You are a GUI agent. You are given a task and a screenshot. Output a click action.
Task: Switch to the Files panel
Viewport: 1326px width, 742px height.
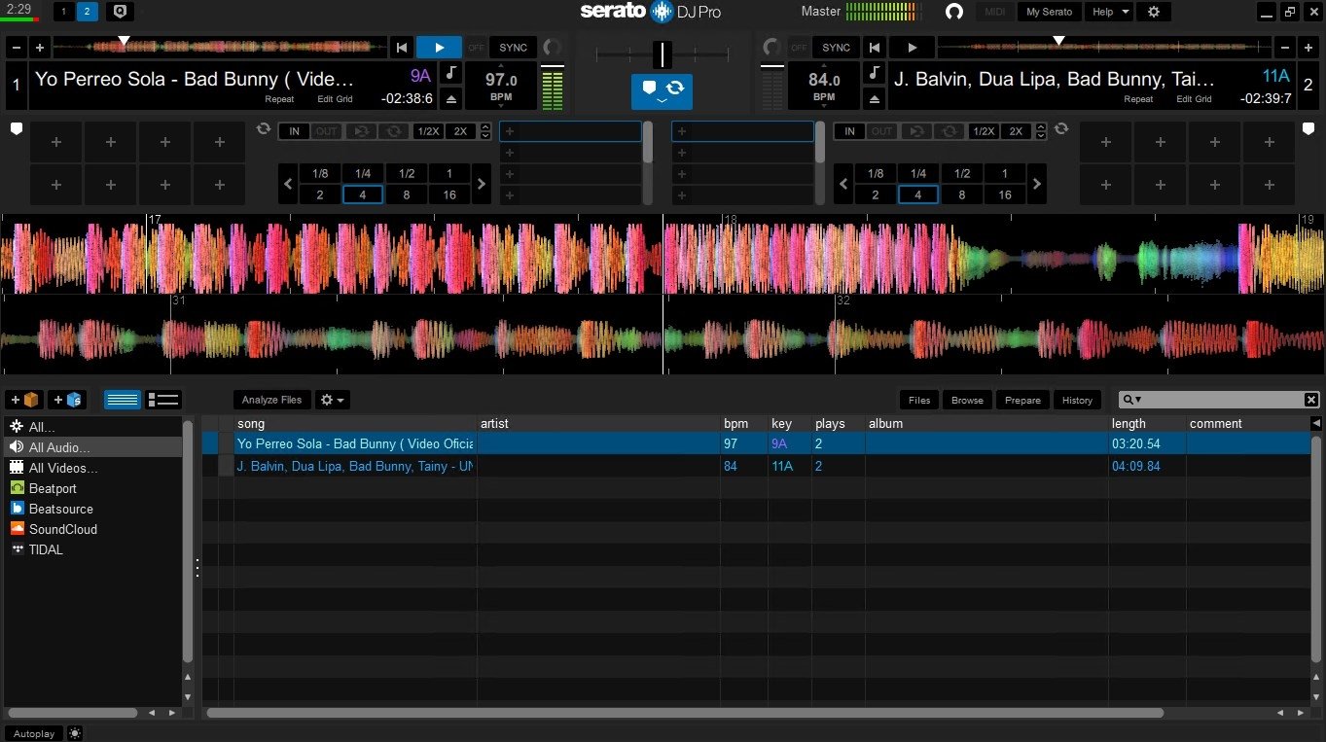[918, 400]
